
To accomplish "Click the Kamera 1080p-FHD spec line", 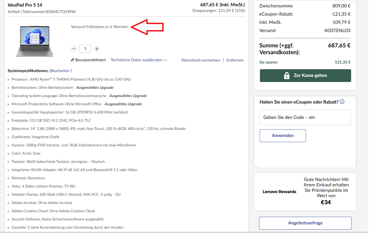I will click(74, 145).
